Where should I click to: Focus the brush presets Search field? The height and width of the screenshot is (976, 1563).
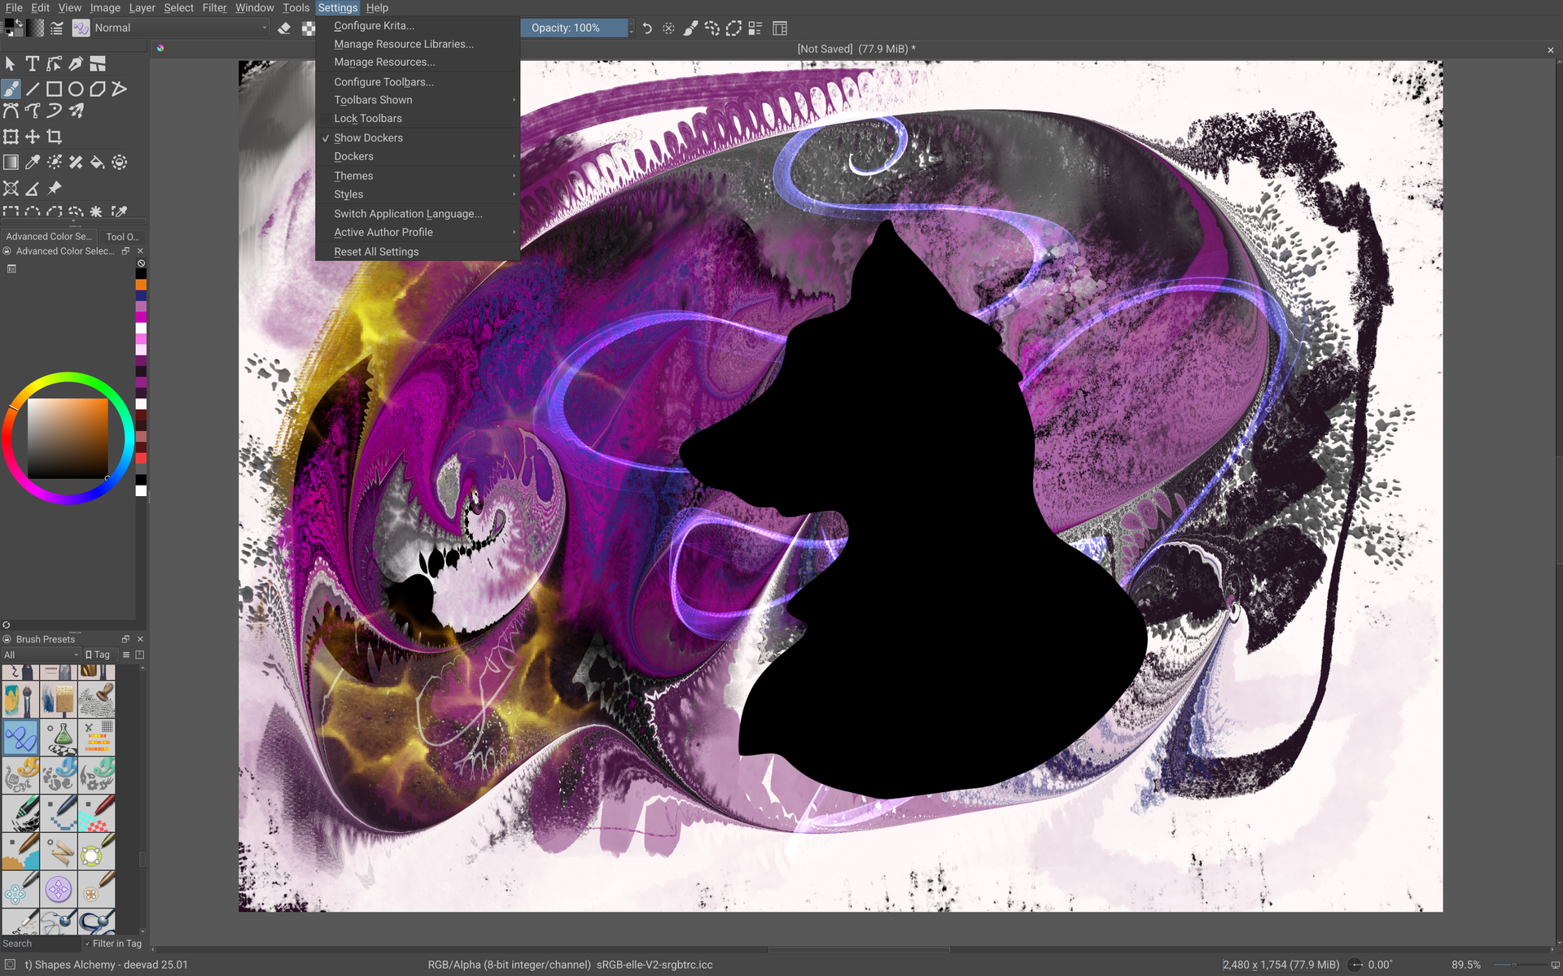click(x=41, y=943)
